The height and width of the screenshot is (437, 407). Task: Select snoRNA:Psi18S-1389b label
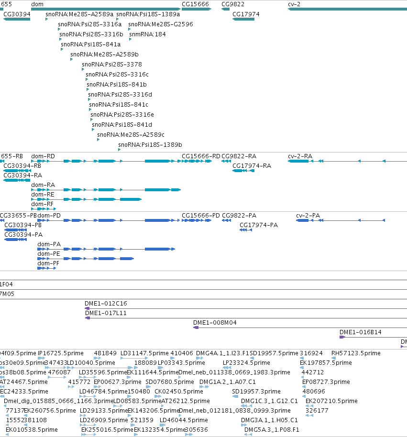[x=150, y=145]
